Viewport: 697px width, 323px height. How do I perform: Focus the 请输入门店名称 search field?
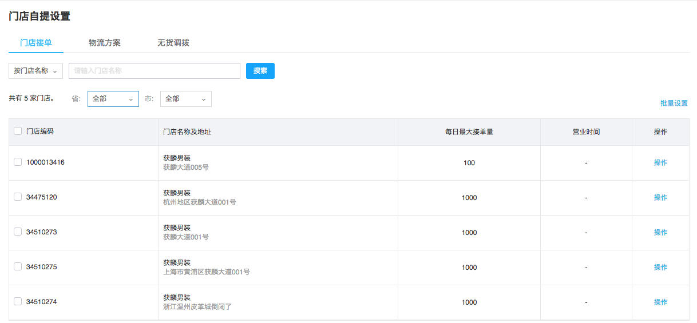(155, 71)
